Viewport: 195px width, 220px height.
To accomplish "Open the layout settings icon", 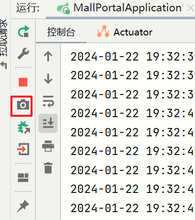I will pos(23,178).
